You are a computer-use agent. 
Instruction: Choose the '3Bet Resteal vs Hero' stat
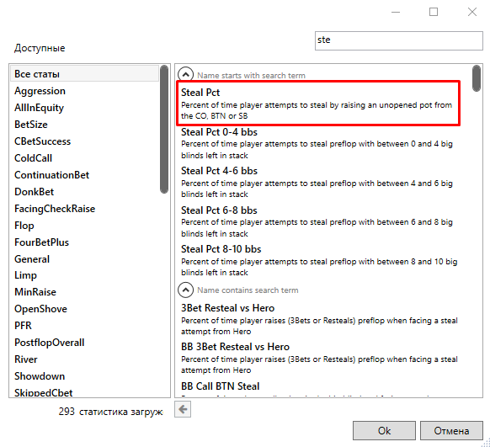[x=318, y=320]
